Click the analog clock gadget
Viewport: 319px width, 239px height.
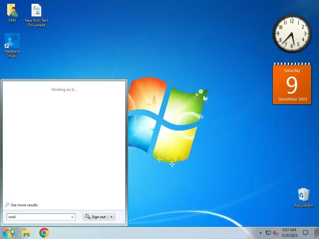pos(292,34)
